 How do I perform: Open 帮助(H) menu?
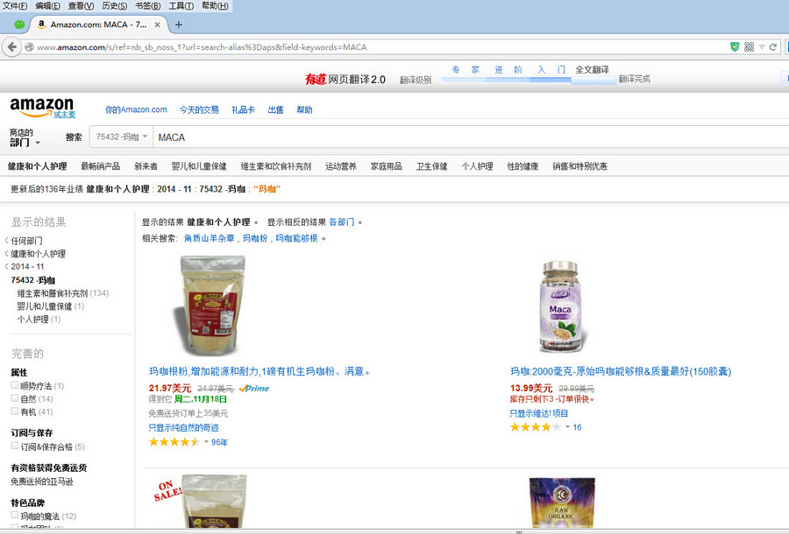(x=215, y=6)
